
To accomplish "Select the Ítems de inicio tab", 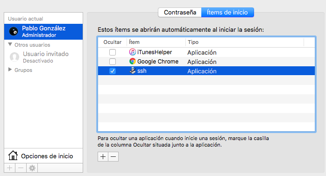I will tap(227, 13).
